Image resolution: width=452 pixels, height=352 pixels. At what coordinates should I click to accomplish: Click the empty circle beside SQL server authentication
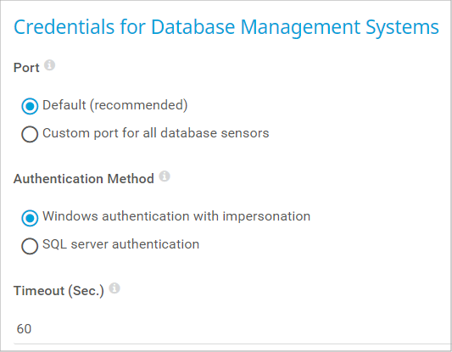coord(30,246)
